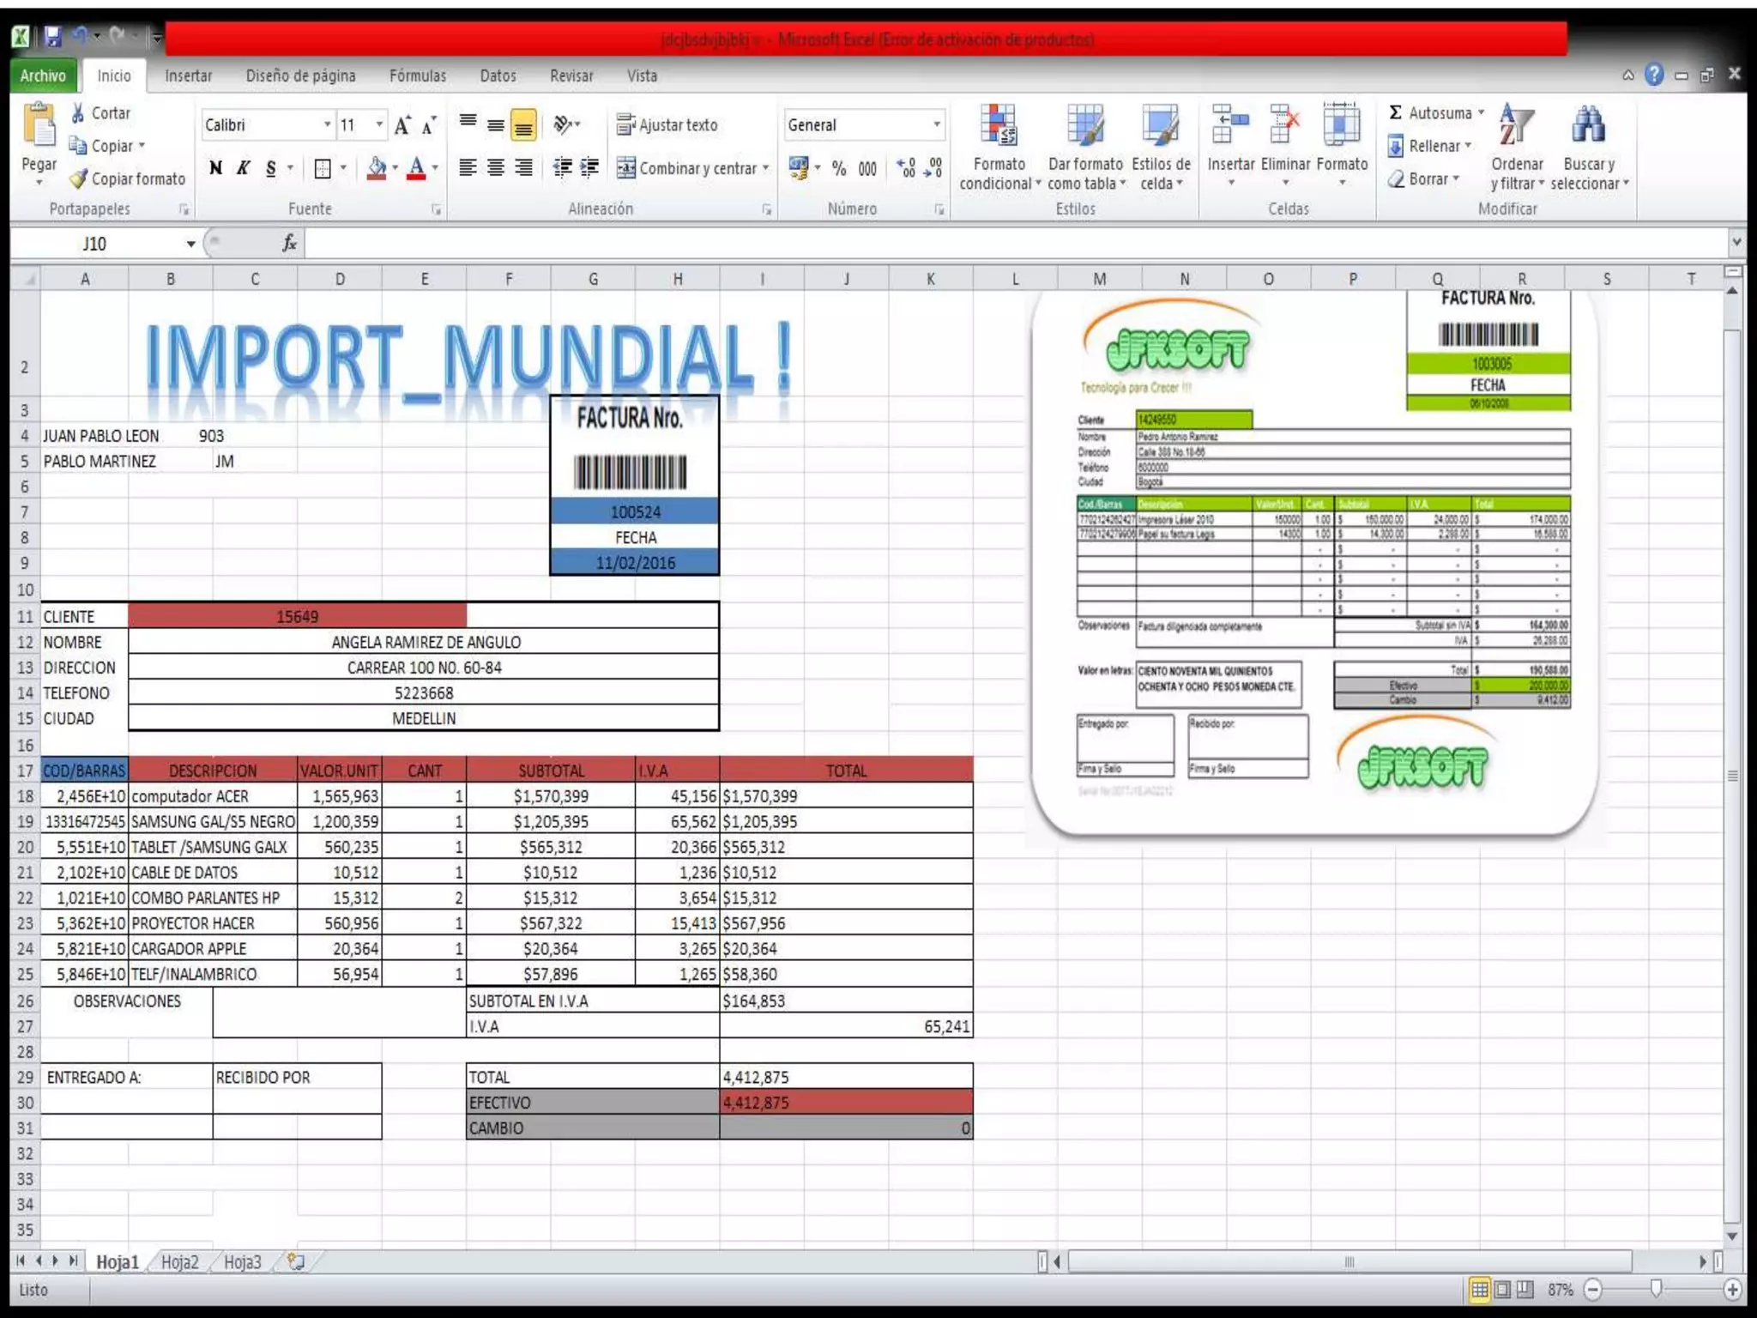Click the Copiar formato paintbrush icon
This screenshot has height=1318, width=1757.
[79, 178]
